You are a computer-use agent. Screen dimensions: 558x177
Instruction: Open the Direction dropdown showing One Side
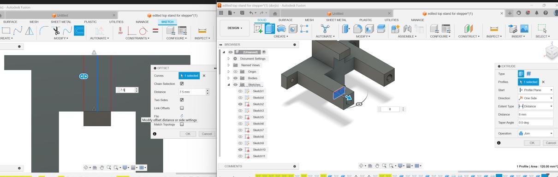535,98
